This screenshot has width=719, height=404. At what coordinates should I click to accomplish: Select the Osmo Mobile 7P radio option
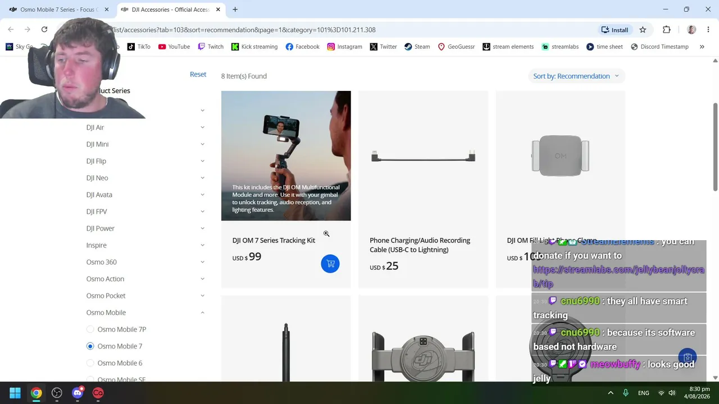click(x=90, y=329)
